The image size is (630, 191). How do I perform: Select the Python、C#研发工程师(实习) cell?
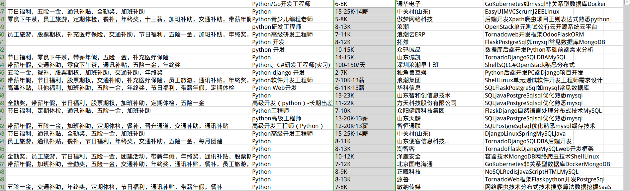[x=292, y=65]
